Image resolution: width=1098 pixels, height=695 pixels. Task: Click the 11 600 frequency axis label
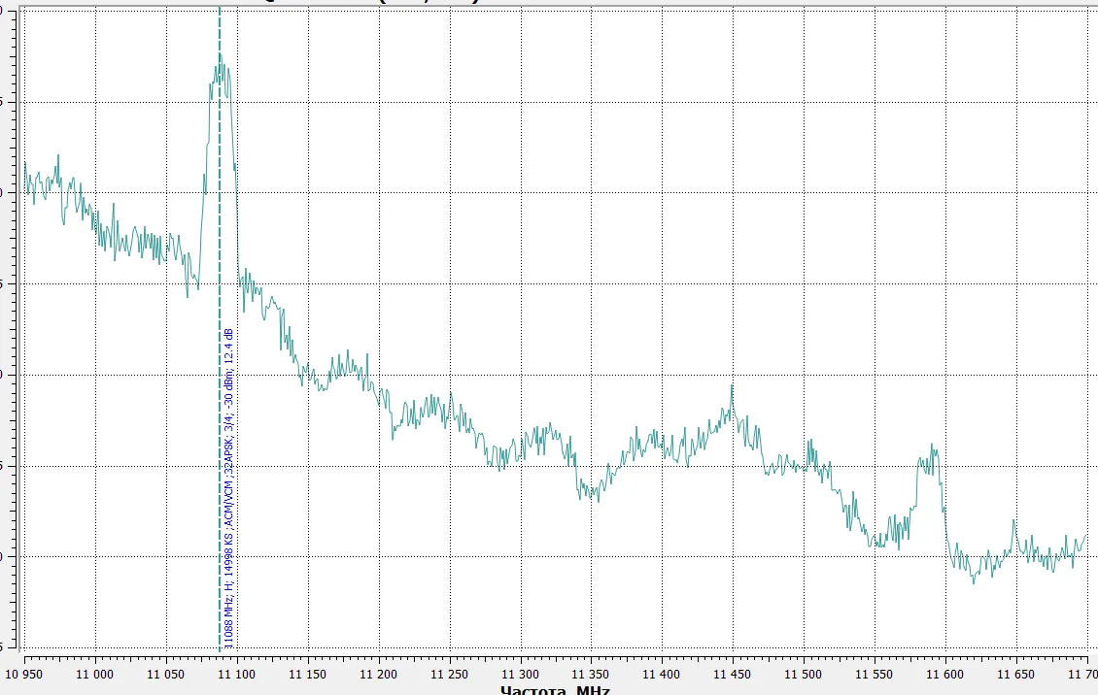click(945, 673)
